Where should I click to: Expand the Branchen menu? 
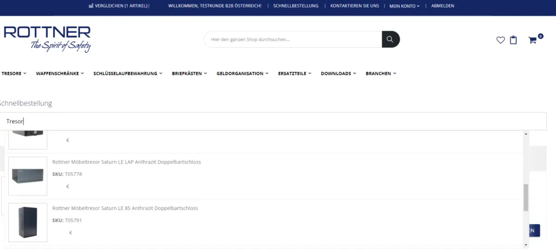tap(381, 73)
